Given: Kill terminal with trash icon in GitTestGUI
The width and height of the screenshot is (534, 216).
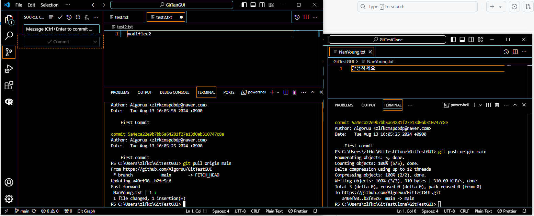Looking at the screenshot, I should point(295,92).
